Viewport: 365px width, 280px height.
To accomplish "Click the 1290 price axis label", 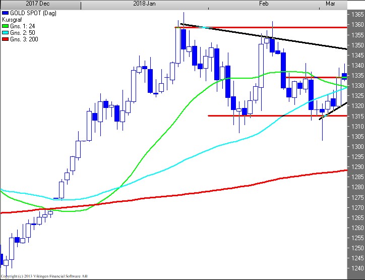I will pos(357,166).
